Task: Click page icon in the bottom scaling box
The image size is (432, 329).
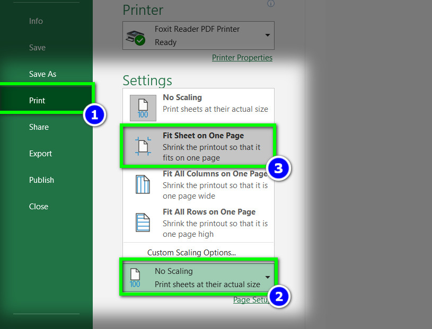Action: pyautogui.click(x=135, y=278)
